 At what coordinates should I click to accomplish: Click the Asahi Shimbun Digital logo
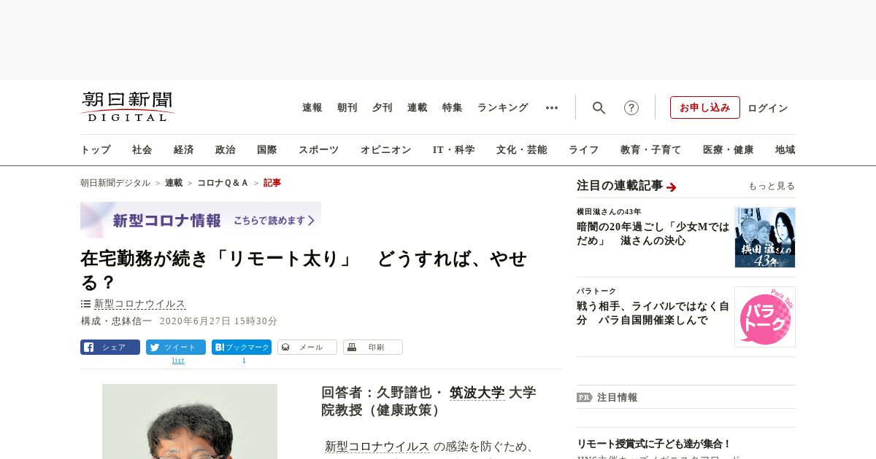(x=128, y=106)
